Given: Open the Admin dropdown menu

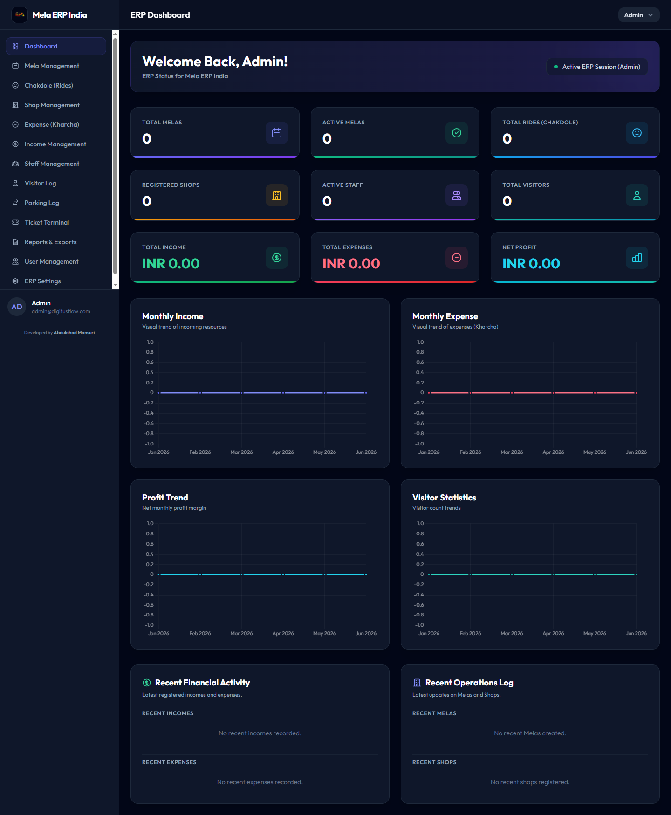Looking at the screenshot, I should pos(639,15).
